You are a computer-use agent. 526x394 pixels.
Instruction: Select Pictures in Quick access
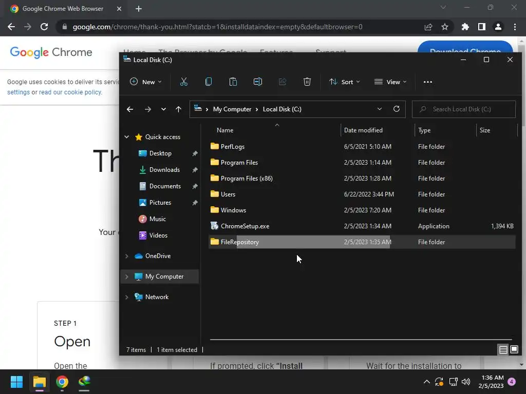tap(160, 202)
